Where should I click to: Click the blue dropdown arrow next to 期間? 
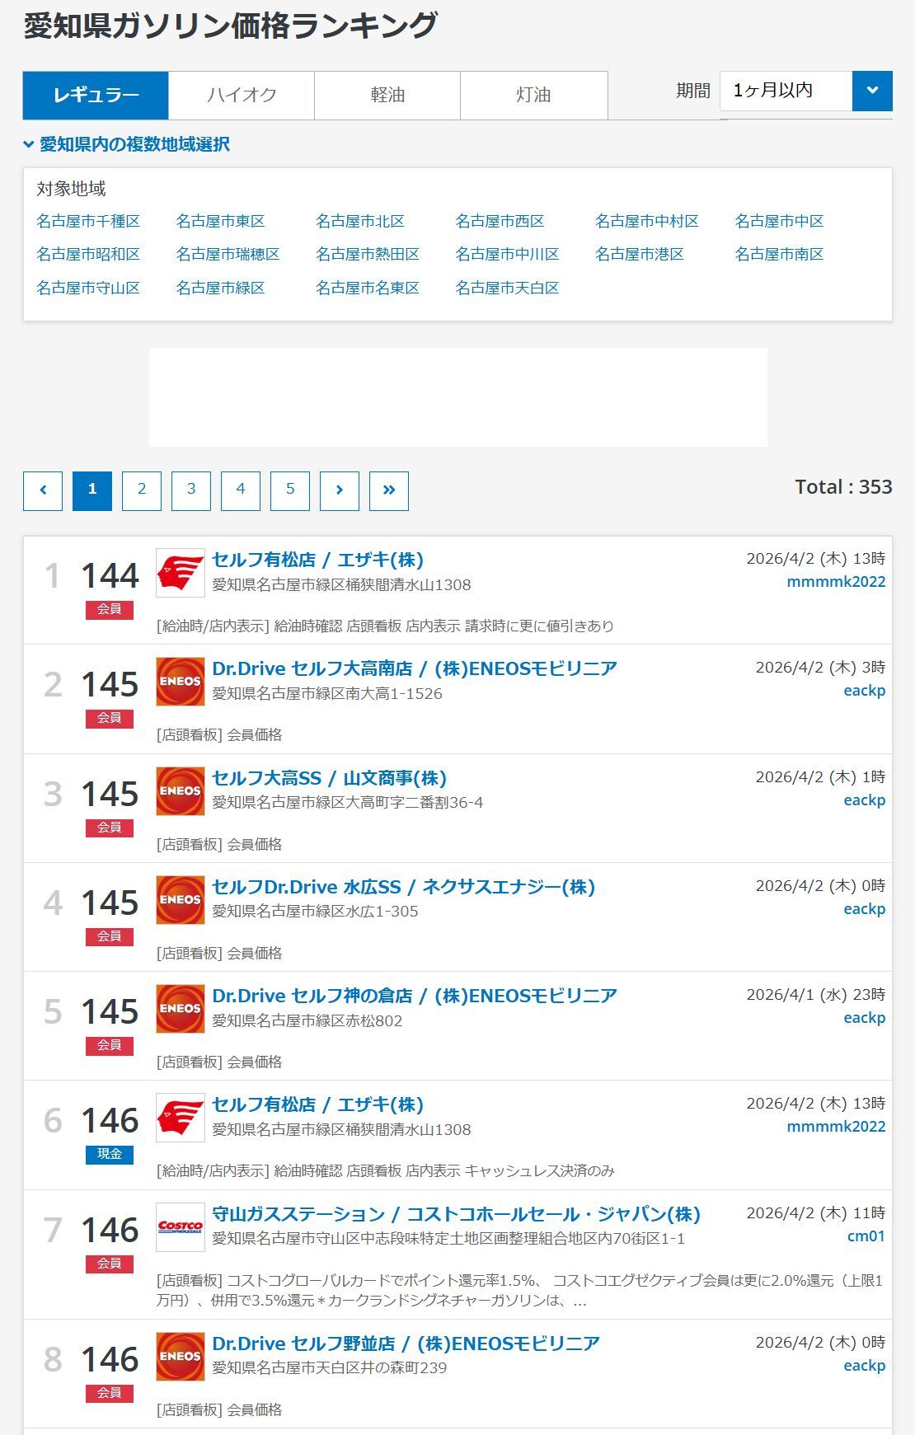tap(871, 91)
